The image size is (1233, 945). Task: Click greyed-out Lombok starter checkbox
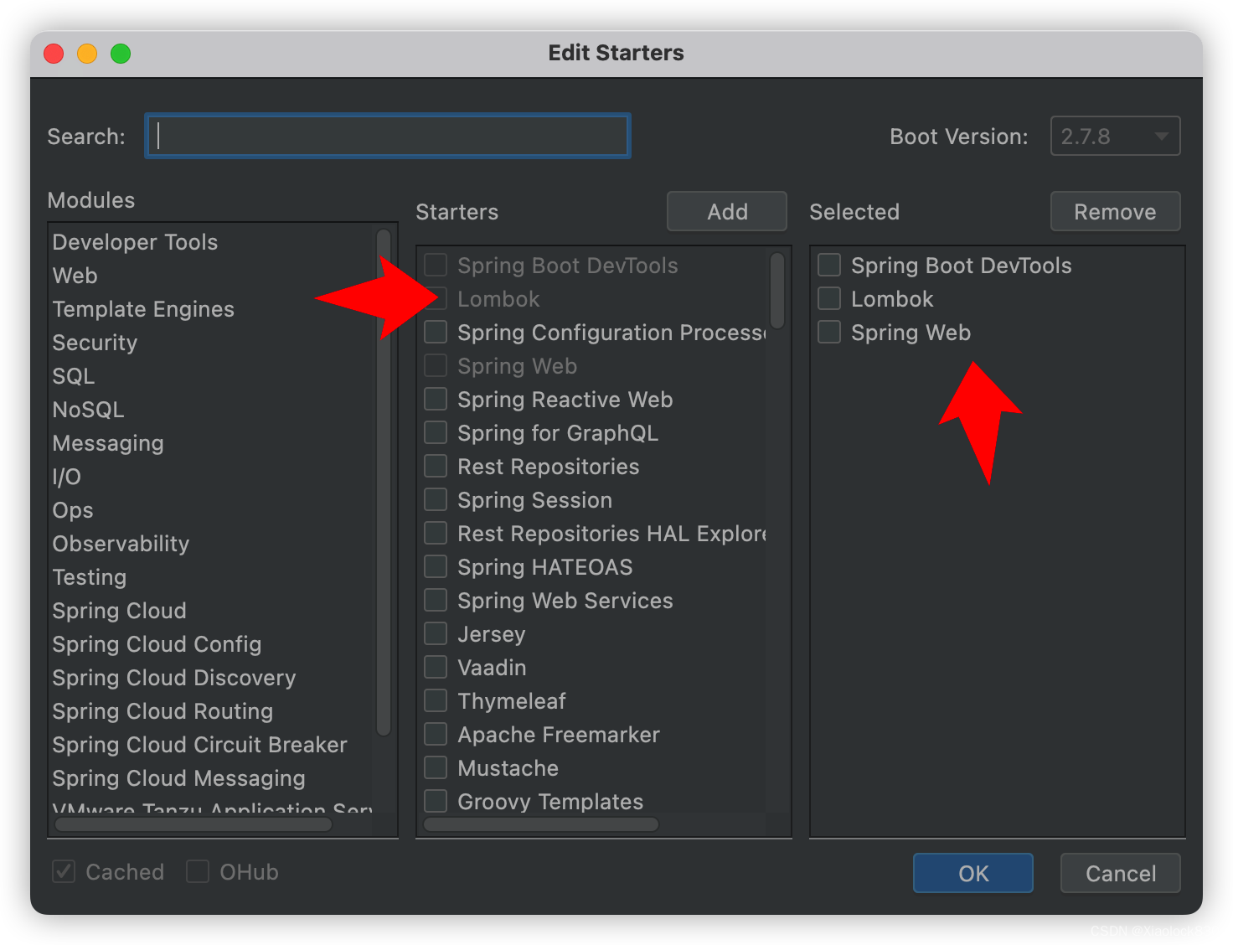[436, 298]
